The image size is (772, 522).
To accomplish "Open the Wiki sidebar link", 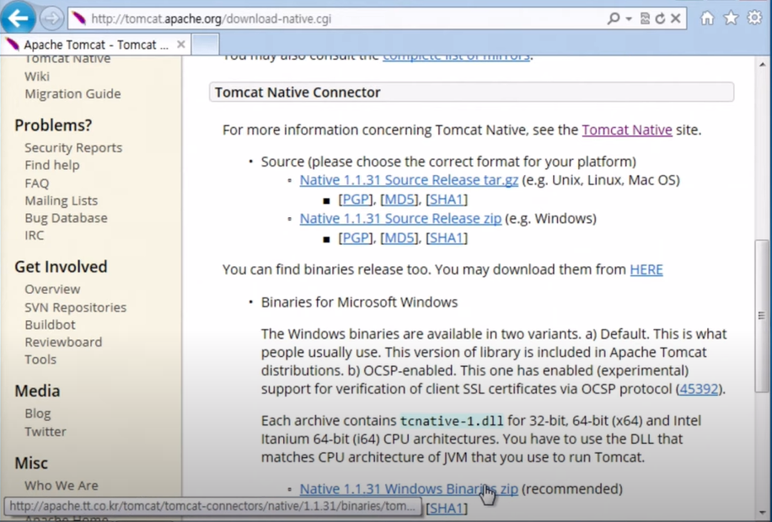I will [37, 77].
